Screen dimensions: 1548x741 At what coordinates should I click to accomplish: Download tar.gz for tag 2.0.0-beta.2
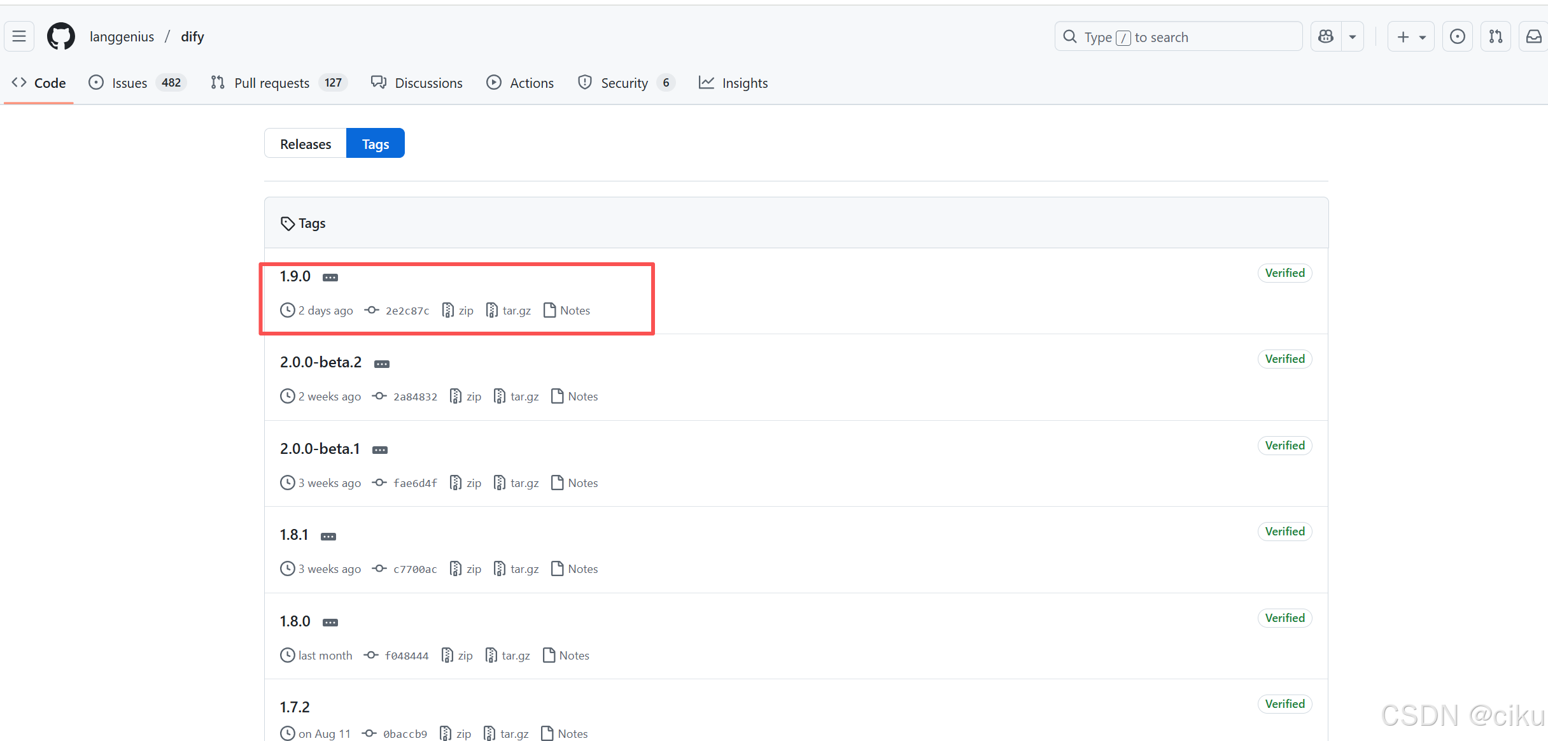tap(516, 396)
